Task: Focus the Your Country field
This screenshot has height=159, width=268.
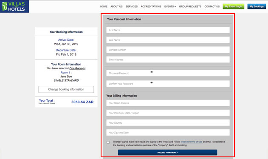Action: click(x=168, y=123)
